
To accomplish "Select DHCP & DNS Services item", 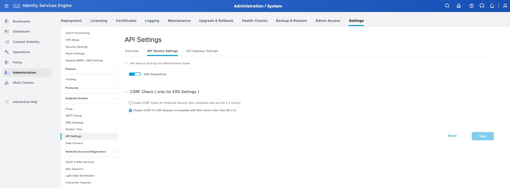I will pyautogui.click(x=80, y=162).
